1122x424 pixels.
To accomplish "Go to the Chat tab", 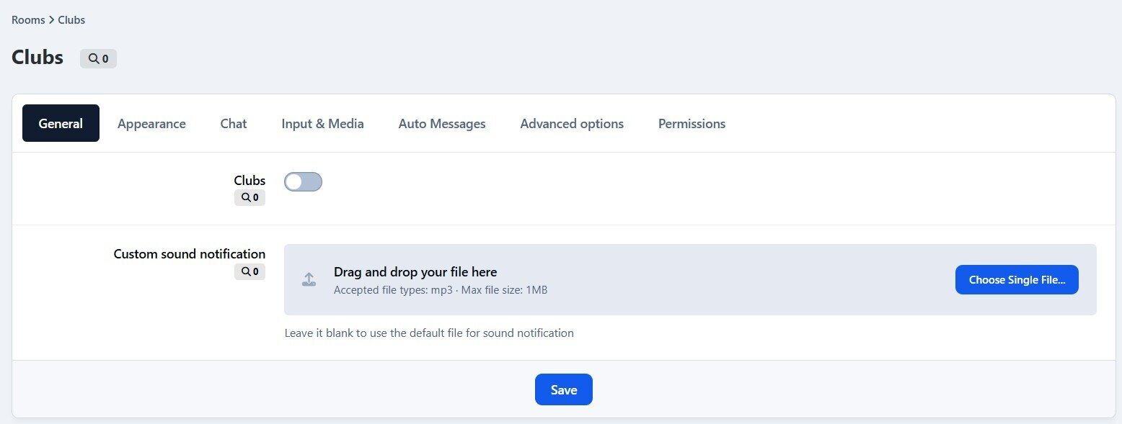I will (234, 124).
